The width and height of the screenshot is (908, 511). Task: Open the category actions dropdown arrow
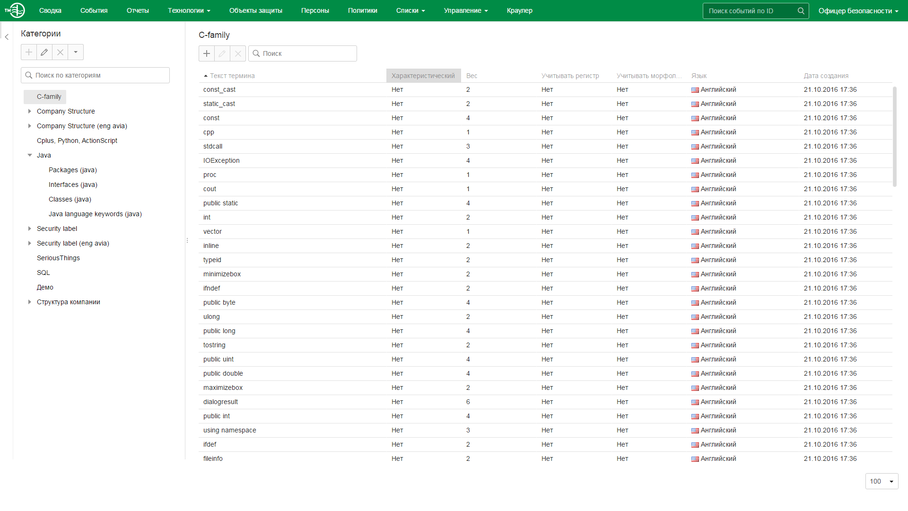(x=76, y=52)
